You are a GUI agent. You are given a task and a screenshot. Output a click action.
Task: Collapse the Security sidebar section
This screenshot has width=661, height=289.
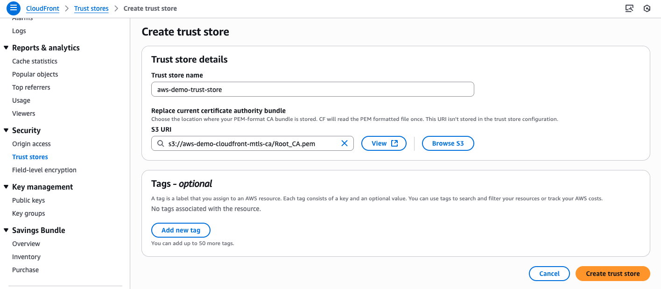6,130
